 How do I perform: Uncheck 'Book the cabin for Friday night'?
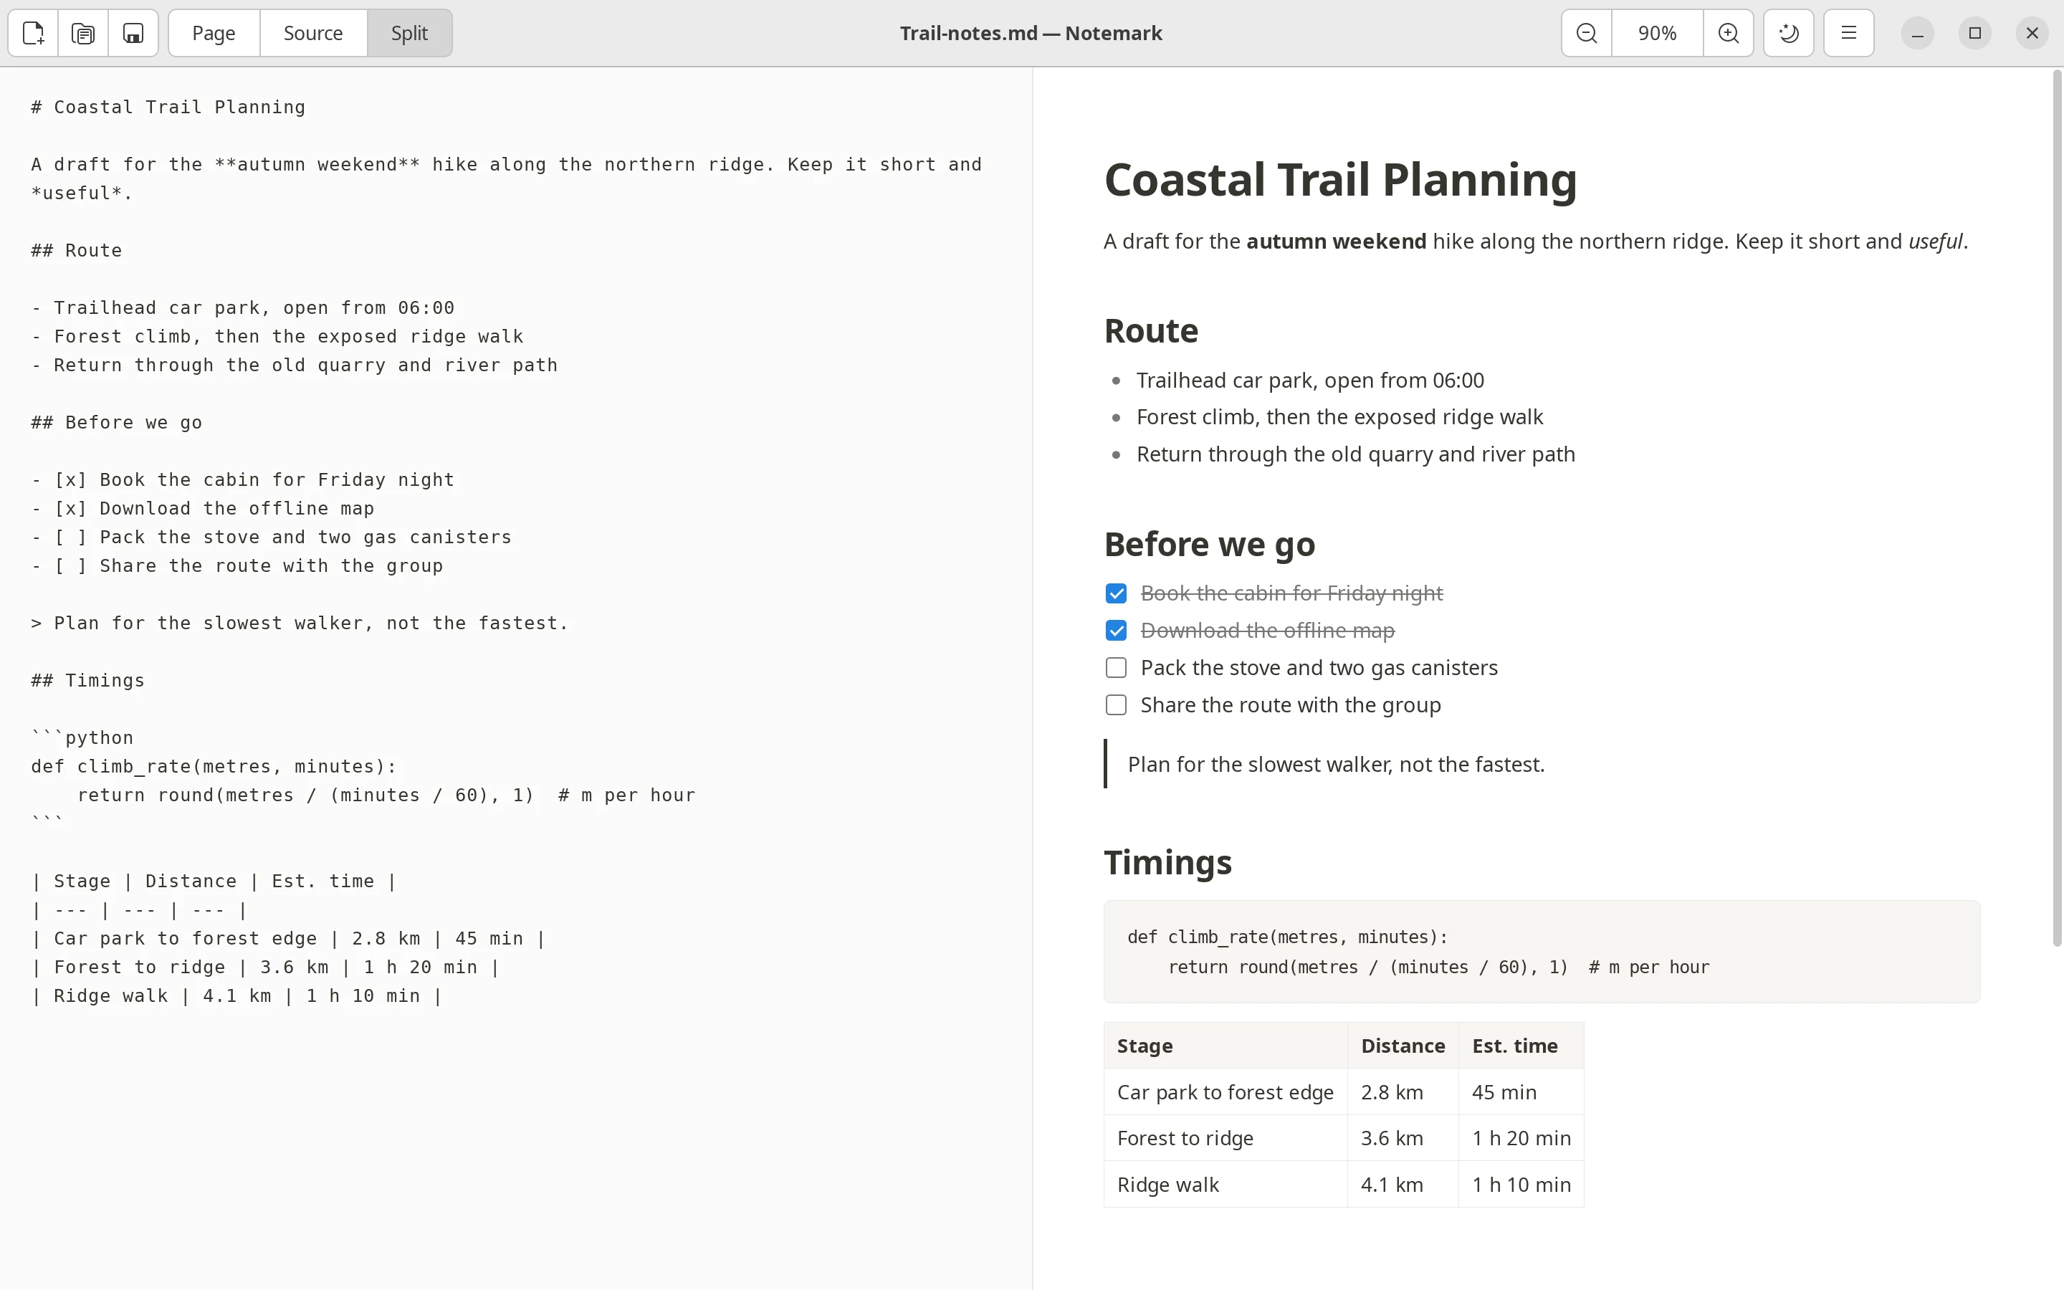[1116, 594]
